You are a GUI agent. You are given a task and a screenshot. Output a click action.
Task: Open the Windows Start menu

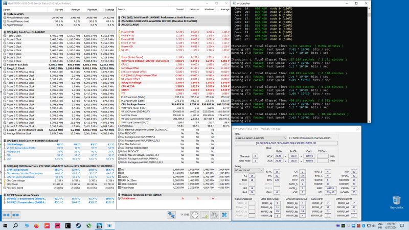[6, 225]
